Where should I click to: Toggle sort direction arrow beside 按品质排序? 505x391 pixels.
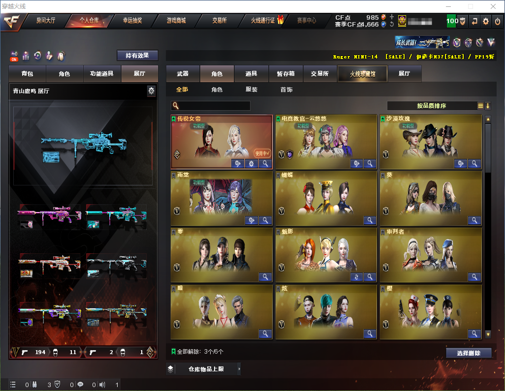point(488,106)
